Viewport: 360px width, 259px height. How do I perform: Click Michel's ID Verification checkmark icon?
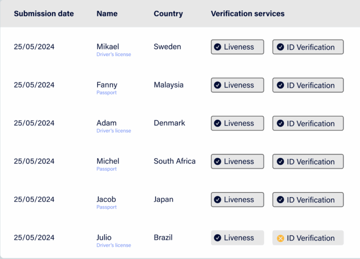pos(280,162)
